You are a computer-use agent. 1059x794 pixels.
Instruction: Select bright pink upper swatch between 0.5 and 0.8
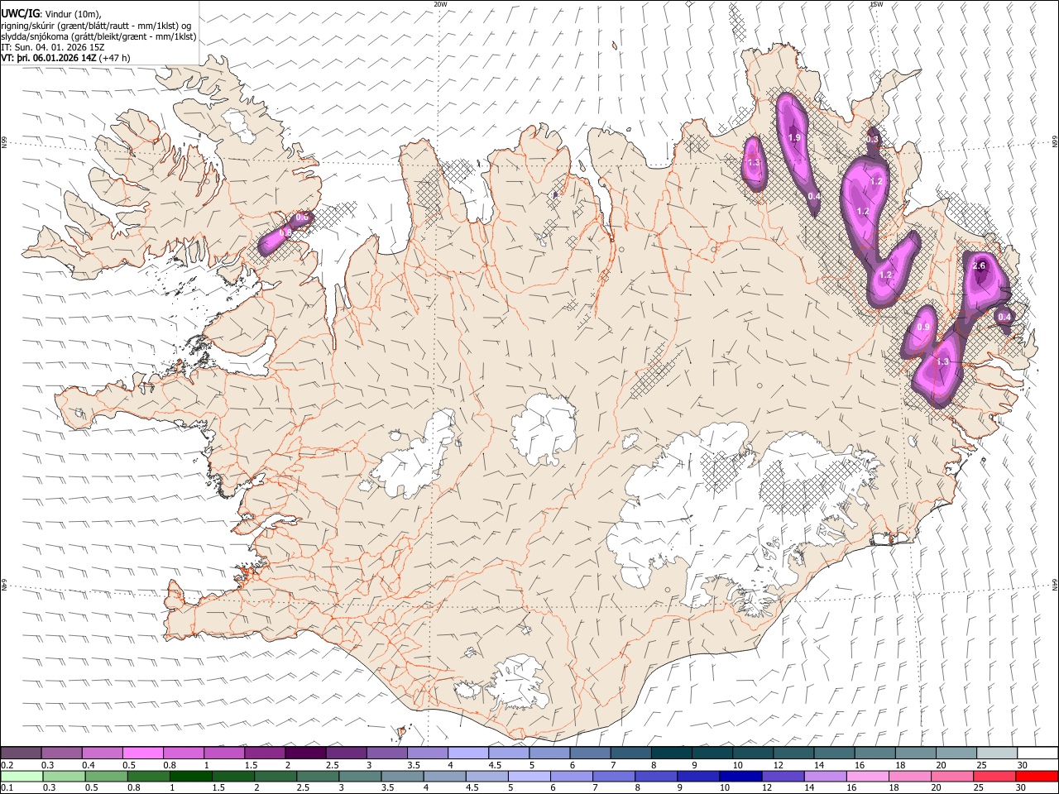143,753
